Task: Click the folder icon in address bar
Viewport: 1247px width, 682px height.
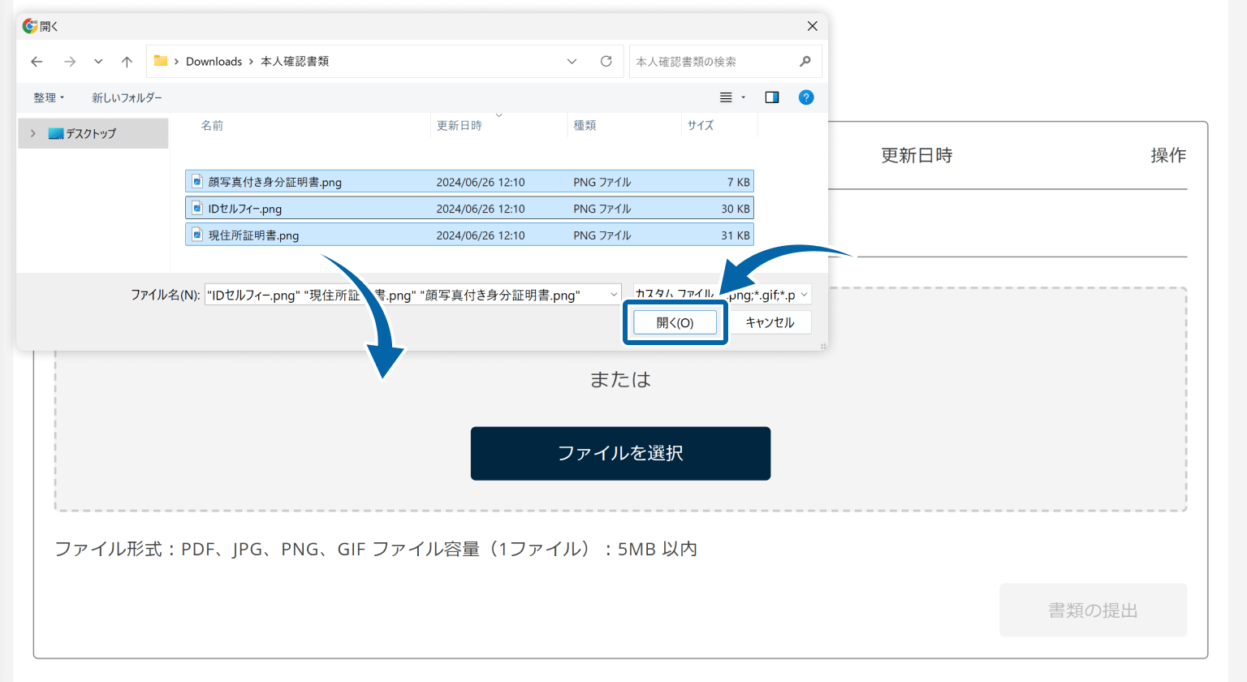Action: point(161,61)
